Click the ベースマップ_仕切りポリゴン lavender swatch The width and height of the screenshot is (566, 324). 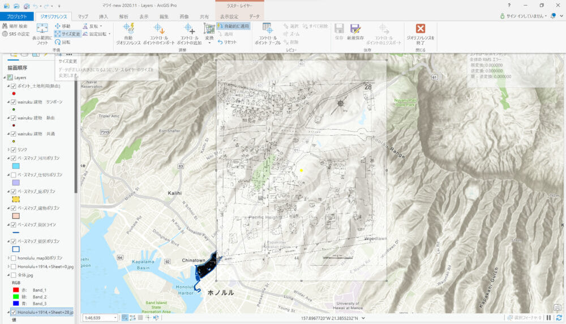click(16, 183)
